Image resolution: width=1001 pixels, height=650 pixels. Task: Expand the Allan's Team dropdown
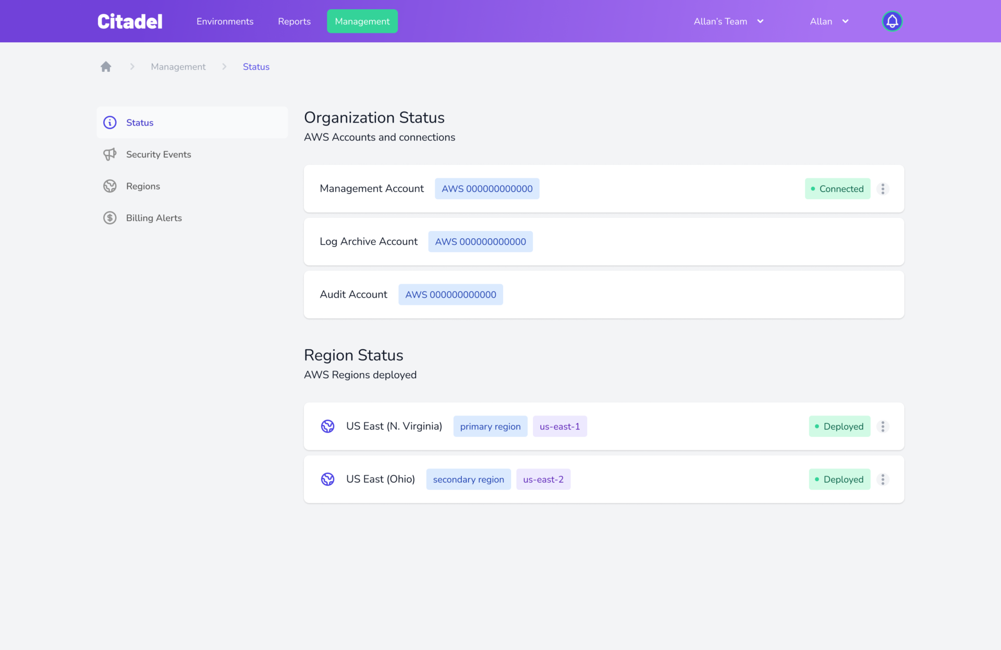[x=728, y=21]
